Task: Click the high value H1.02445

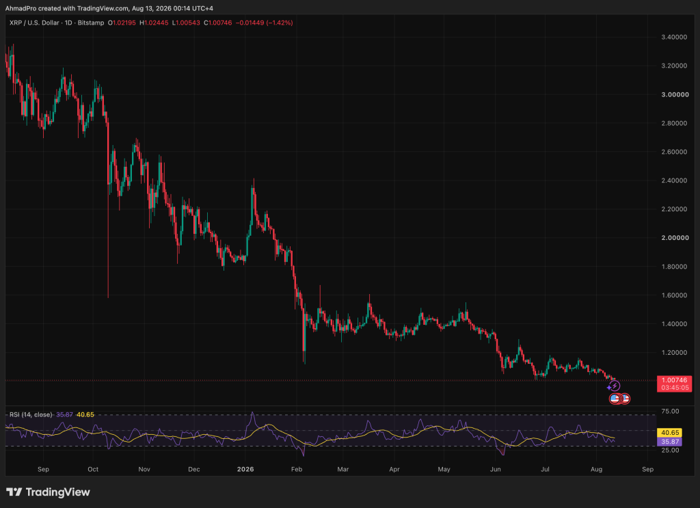Action: 154,23
